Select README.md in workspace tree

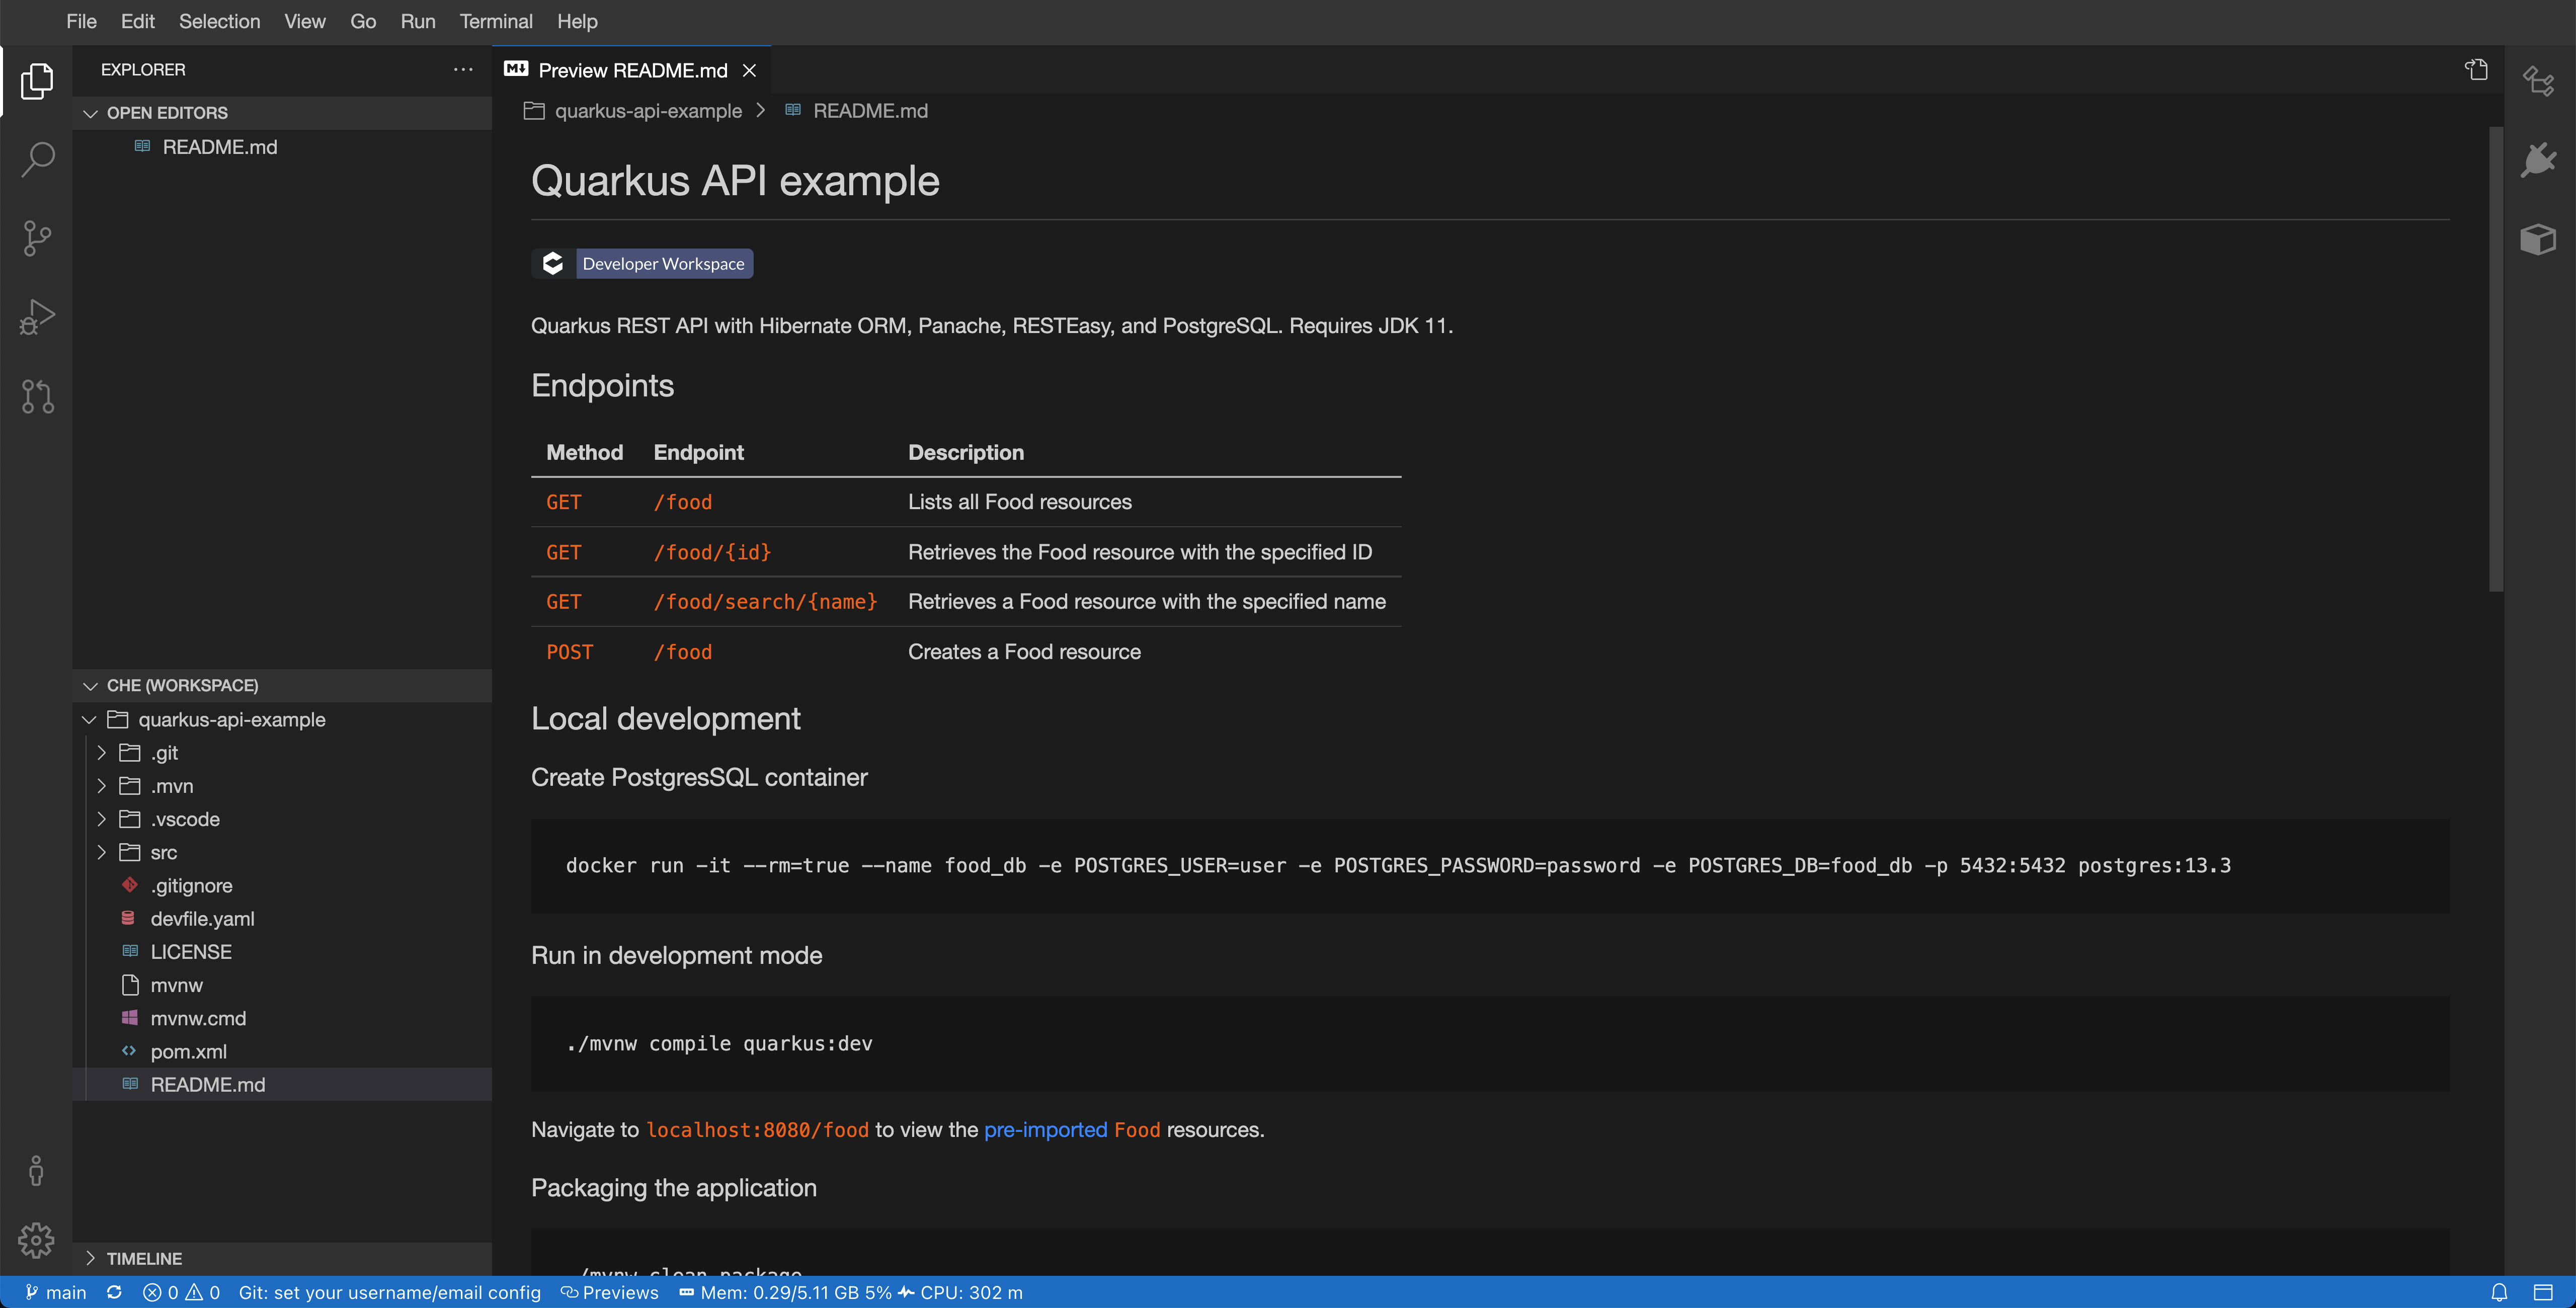click(283, 1084)
